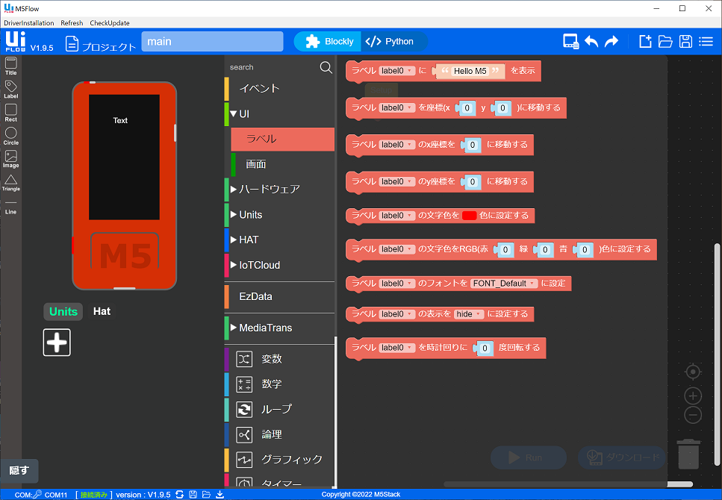Image resolution: width=722 pixels, height=500 pixels.
Task: Click the Run button
Action: pos(528,457)
